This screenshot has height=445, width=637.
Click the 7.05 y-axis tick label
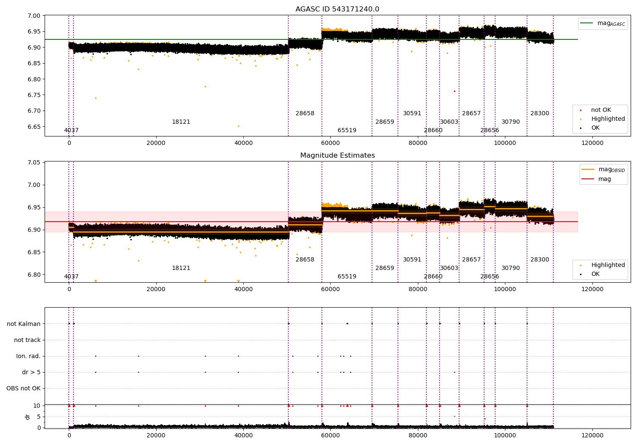34,163
